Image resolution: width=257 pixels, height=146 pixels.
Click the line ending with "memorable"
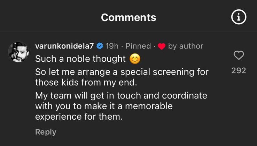click(104, 106)
